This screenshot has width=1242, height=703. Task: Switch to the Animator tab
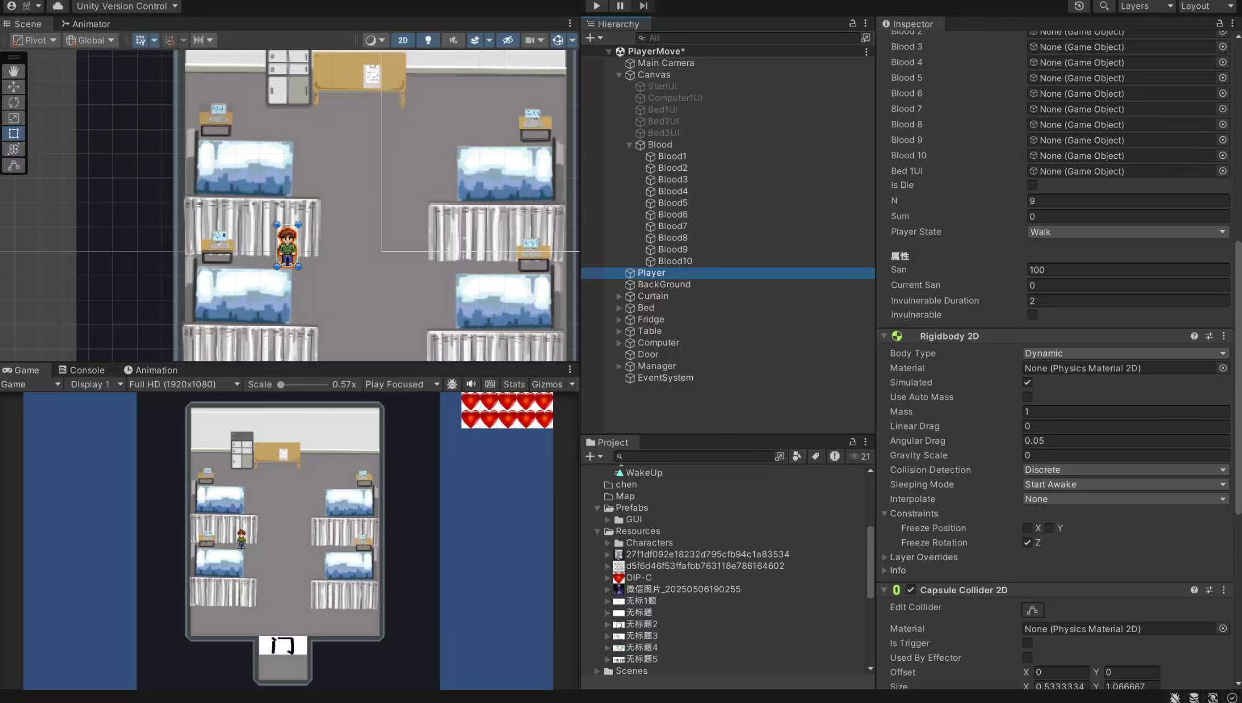pyautogui.click(x=86, y=24)
